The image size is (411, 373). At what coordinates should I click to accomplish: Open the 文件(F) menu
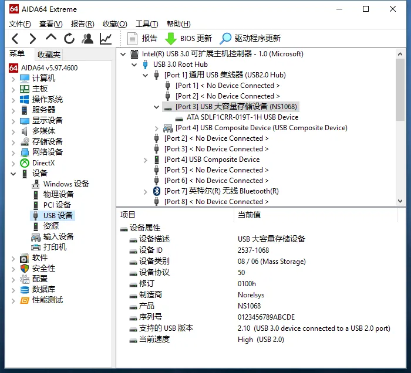(x=19, y=24)
